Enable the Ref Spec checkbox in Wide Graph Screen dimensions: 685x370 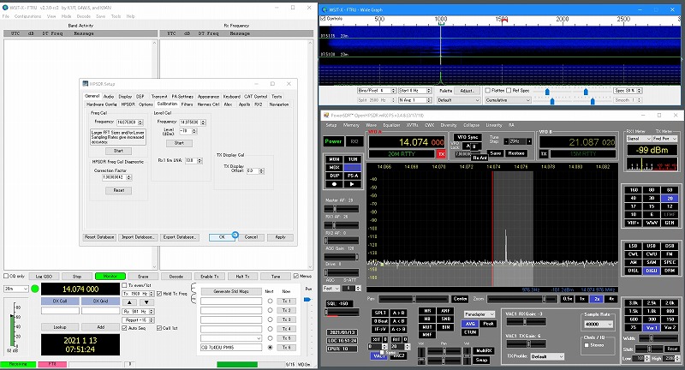(x=509, y=91)
